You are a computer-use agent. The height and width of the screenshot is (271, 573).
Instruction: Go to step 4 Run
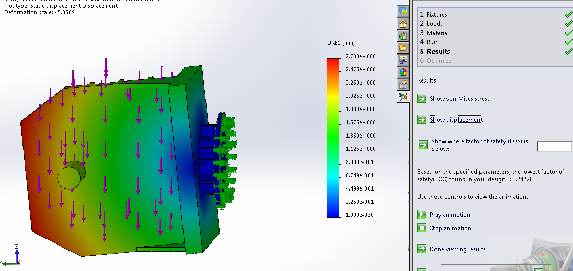click(x=431, y=42)
